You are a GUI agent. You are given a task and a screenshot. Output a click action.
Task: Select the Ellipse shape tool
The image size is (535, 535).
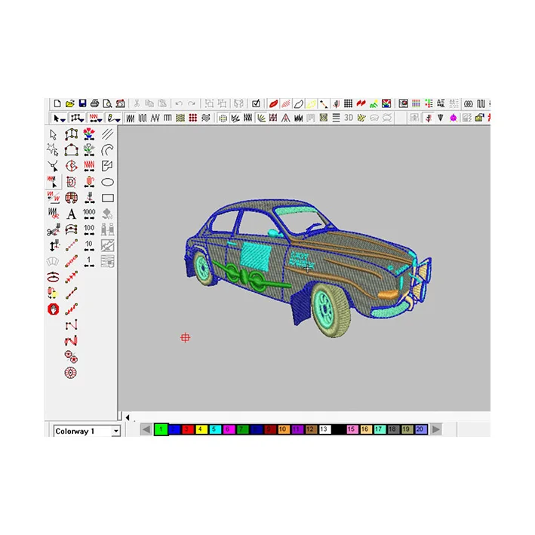108,182
